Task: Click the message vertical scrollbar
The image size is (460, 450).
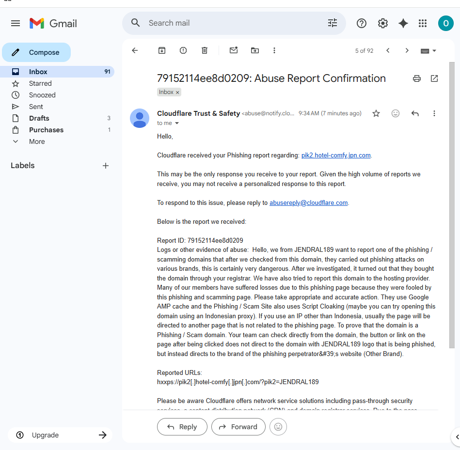Action: [452, 205]
